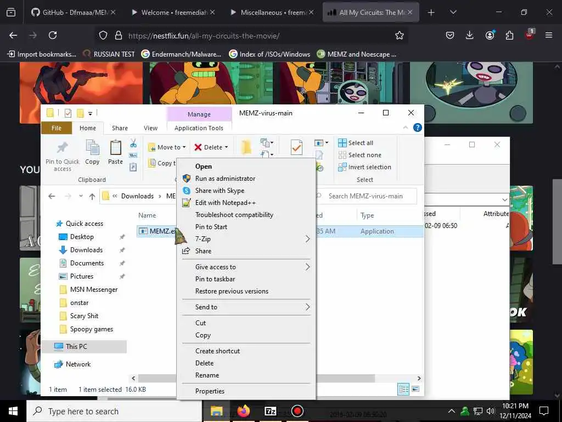Click horizontal scrollbar right arrow
562x422 pixels.
[419, 379]
